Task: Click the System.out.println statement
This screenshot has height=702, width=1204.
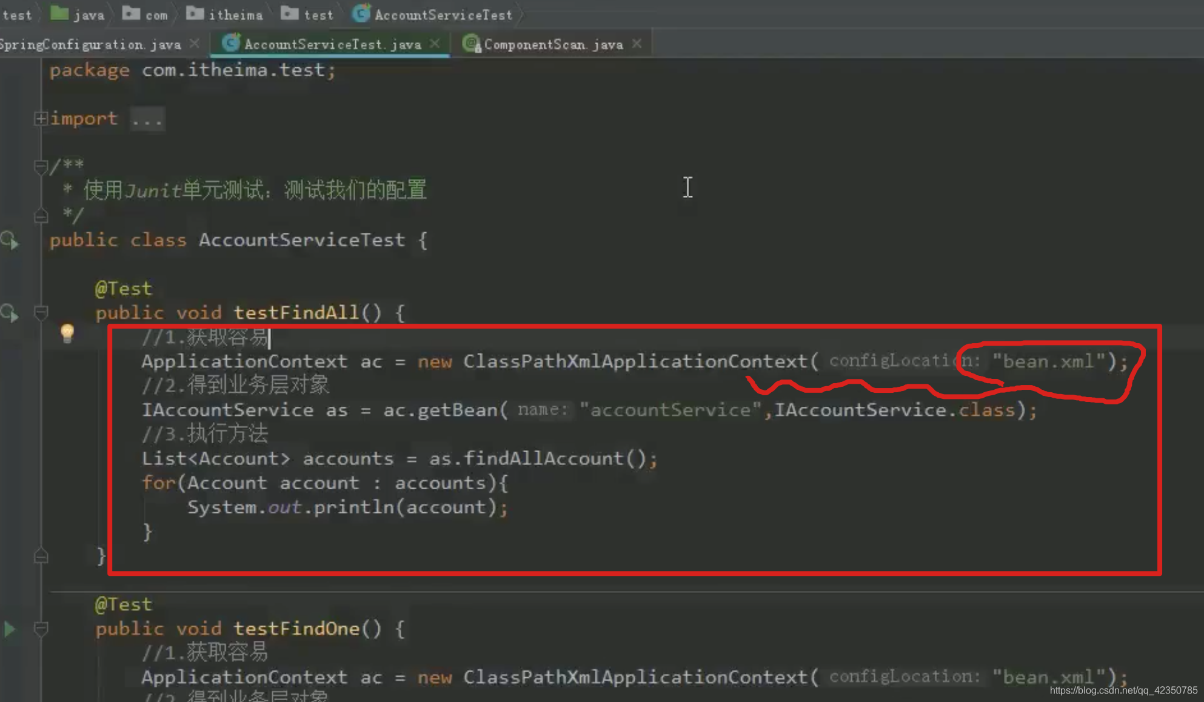Action: 347,507
